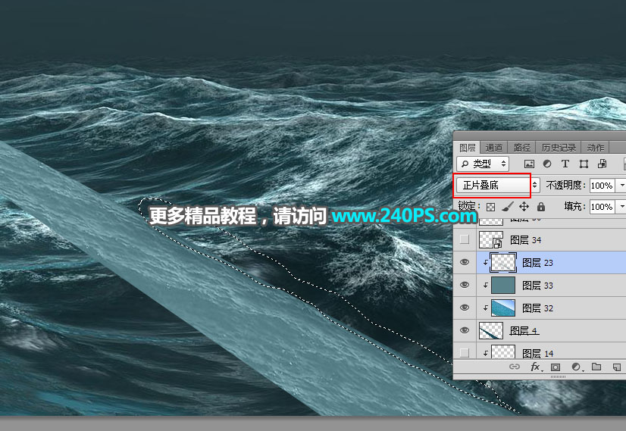This screenshot has width=626, height=431.
Task: Create a new layer group folder
Action: (596, 367)
